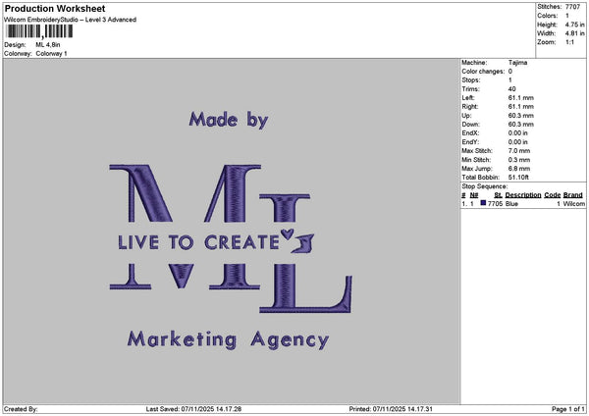
Task: Click the Height value '4.75 in'
Action: (574, 25)
